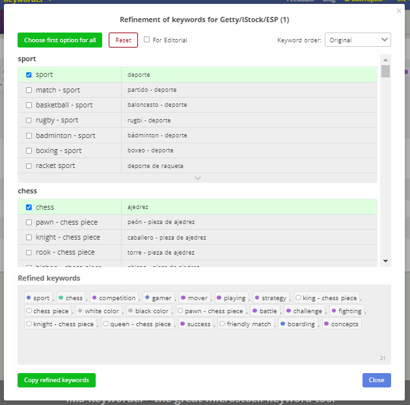
Task: Close the dialog with the X icon
Action: point(398,10)
